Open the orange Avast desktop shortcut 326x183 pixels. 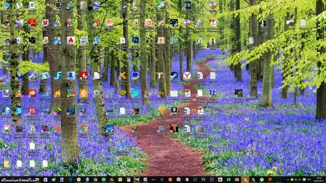122,76
